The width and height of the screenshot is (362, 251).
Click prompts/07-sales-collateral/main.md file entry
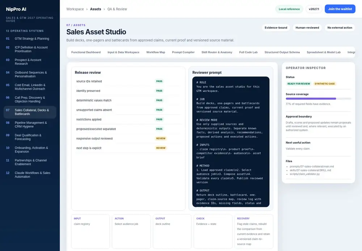tap(312, 166)
